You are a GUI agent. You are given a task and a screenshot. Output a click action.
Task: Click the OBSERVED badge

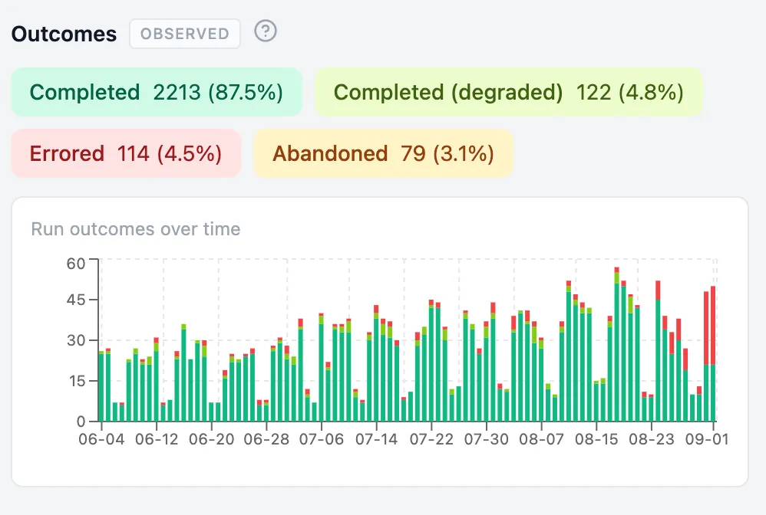tap(185, 34)
